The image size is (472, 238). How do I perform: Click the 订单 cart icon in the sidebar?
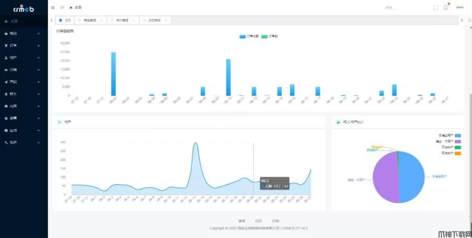click(6, 46)
